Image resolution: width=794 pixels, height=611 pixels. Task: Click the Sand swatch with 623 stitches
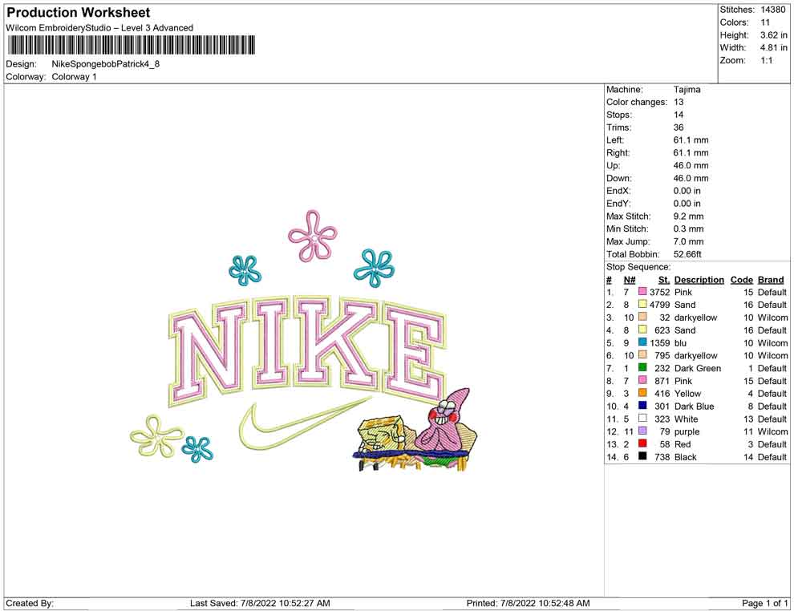coord(642,330)
